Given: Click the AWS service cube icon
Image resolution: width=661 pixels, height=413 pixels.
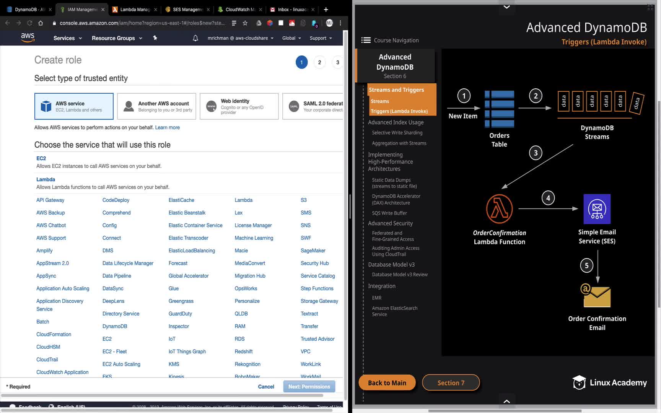Looking at the screenshot, I should (x=46, y=106).
